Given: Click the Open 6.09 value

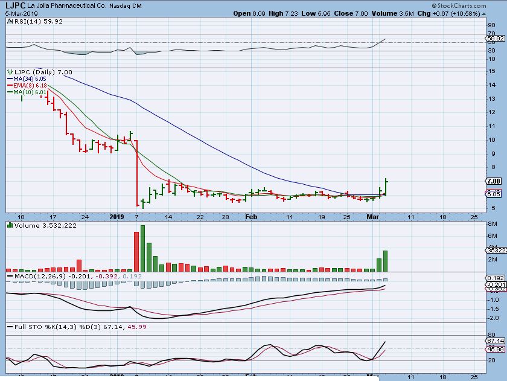Looking at the screenshot, I should [249, 13].
